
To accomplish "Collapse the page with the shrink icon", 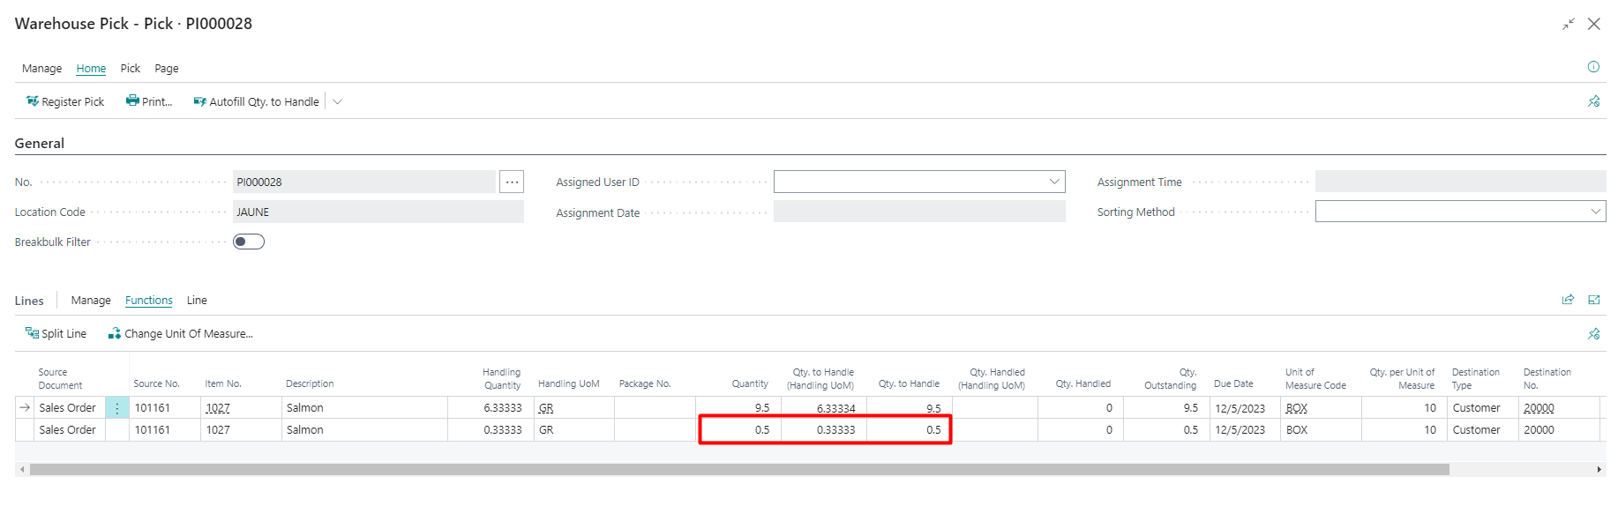I will click(x=1568, y=24).
